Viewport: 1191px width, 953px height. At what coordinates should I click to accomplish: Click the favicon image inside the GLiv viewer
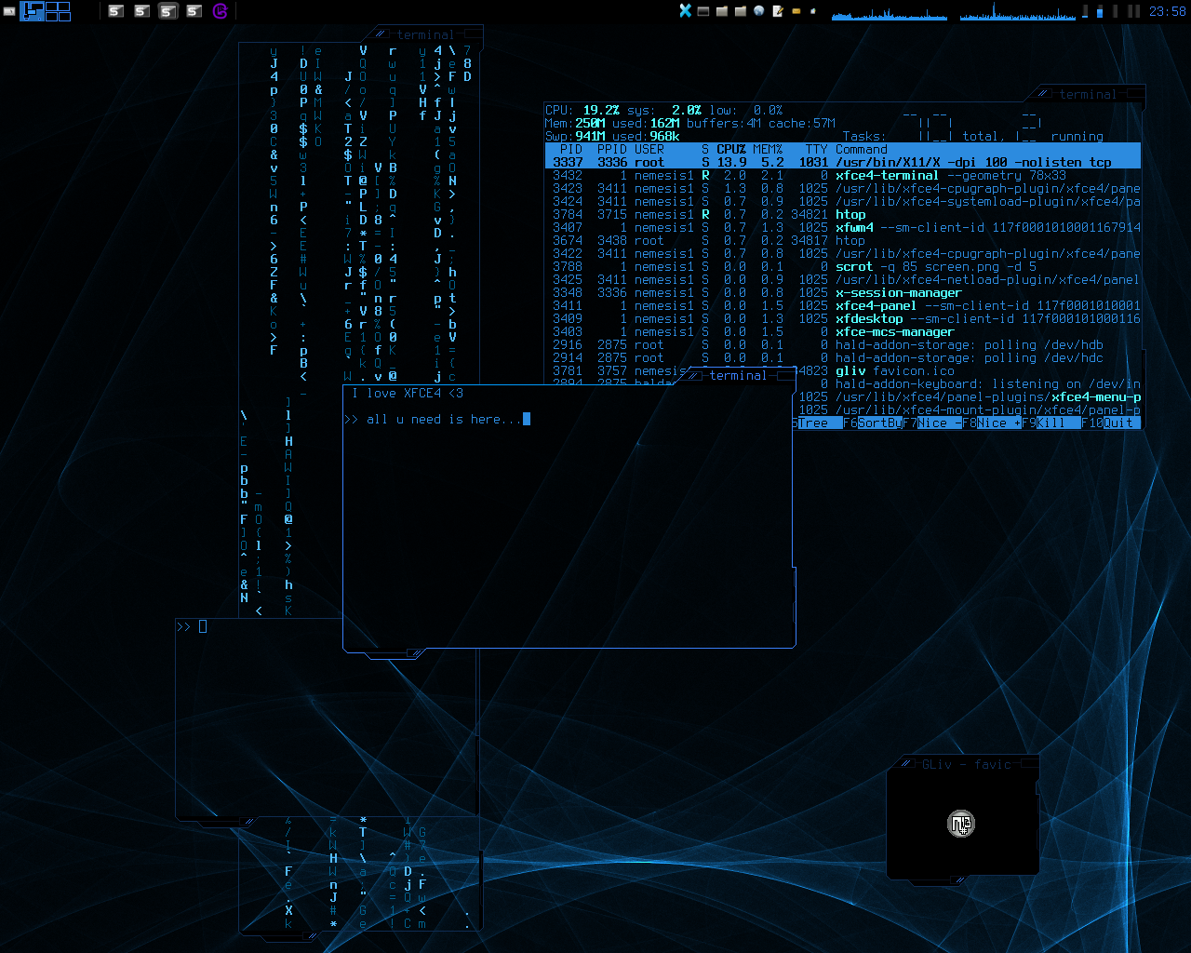point(961,823)
